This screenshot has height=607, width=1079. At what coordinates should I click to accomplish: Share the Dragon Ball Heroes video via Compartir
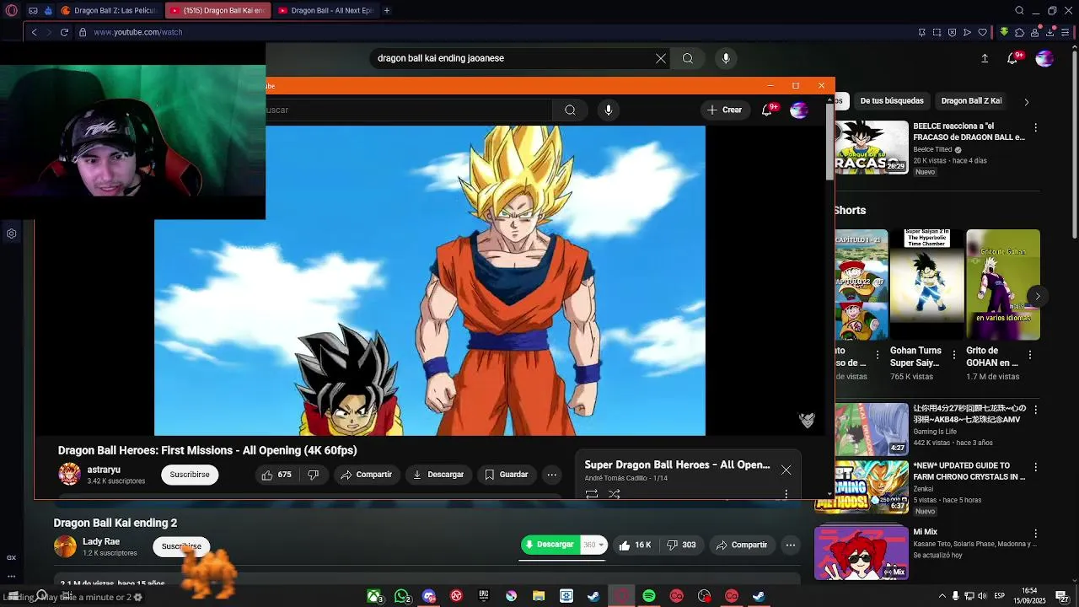pos(367,475)
